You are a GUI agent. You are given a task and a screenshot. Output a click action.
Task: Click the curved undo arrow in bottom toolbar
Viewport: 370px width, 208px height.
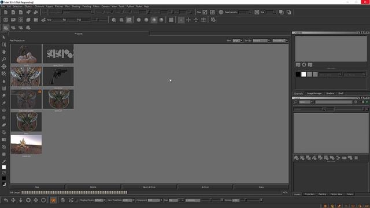click(x=6, y=200)
